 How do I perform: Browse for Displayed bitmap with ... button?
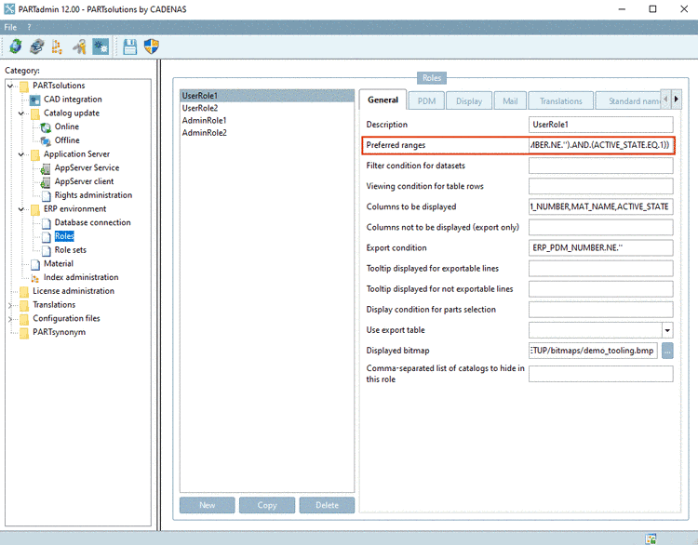pos(667,351)
